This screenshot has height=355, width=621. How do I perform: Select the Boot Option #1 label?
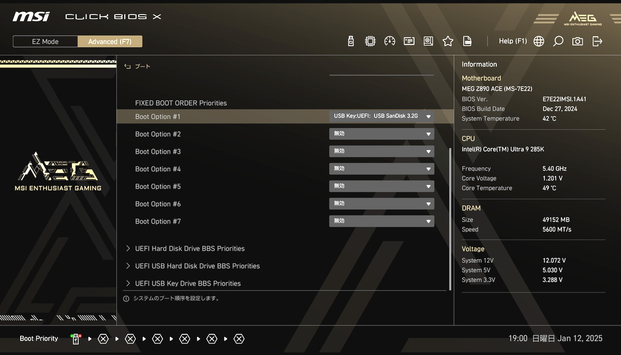tap(158, 117)
